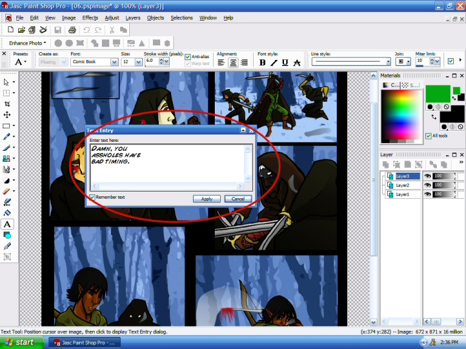The width and height of the screenshot is (466, 349).
Task: Toggle Bold font style
Action: coord(262,62)
